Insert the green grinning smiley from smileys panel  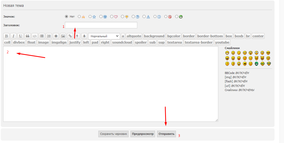256,64
